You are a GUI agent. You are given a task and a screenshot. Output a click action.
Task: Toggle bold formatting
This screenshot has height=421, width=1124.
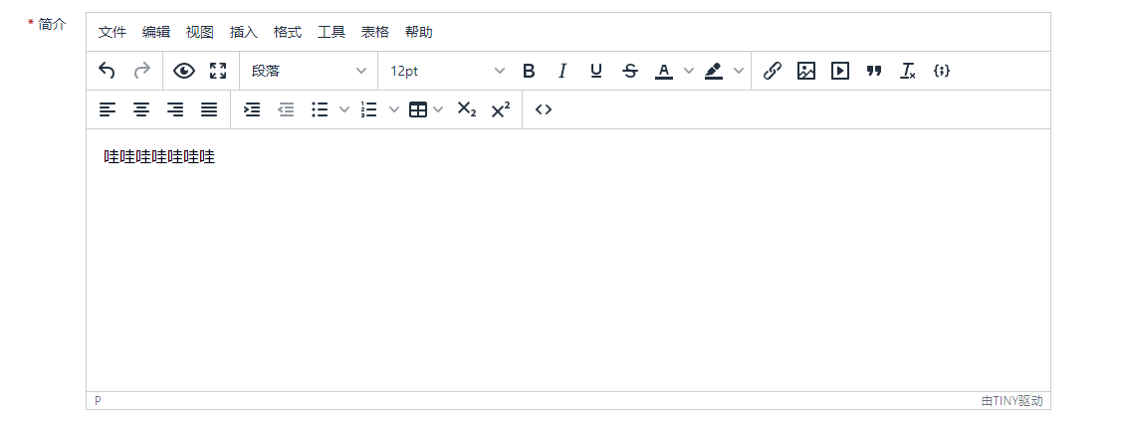[529, 71]
